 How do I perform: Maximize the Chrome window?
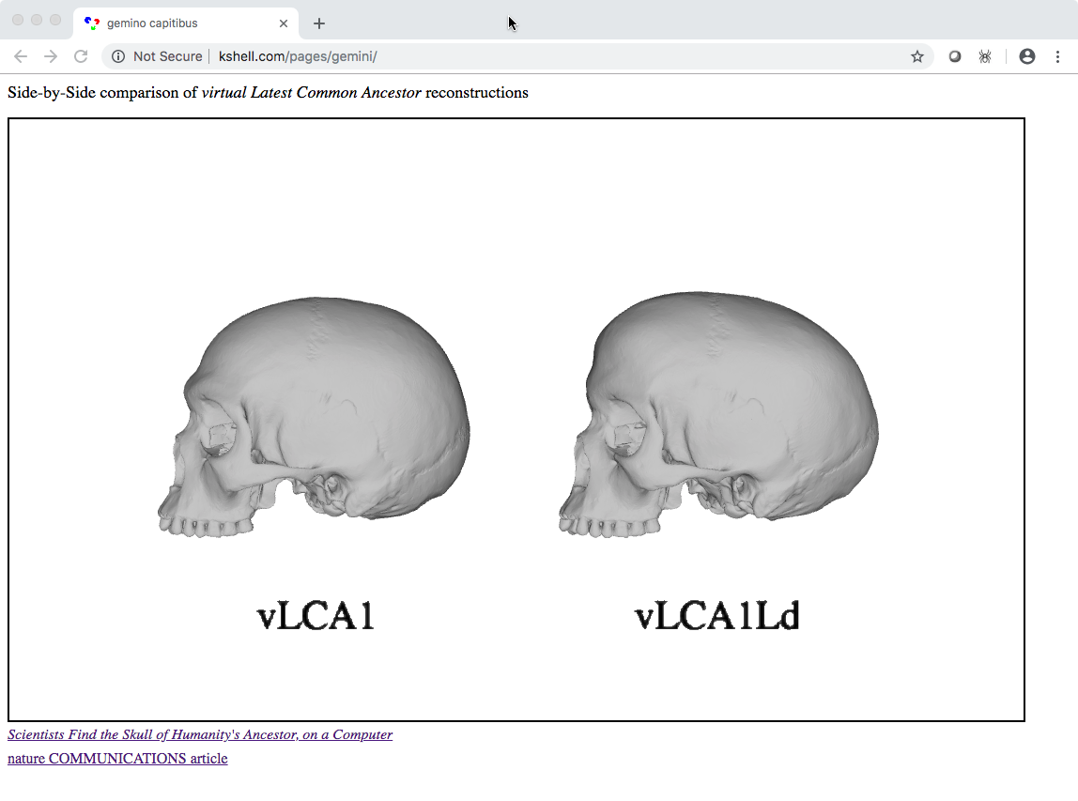coord(55,20)
